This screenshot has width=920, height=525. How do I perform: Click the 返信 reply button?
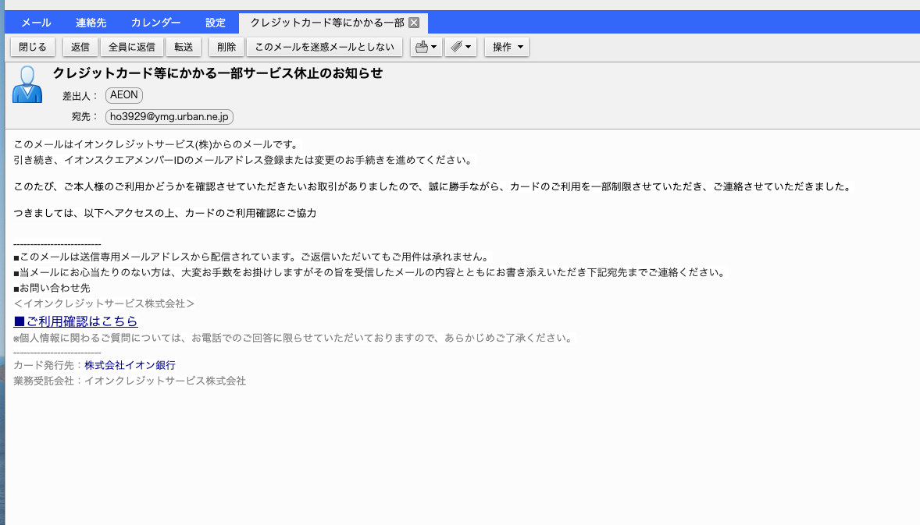[80, 47]
